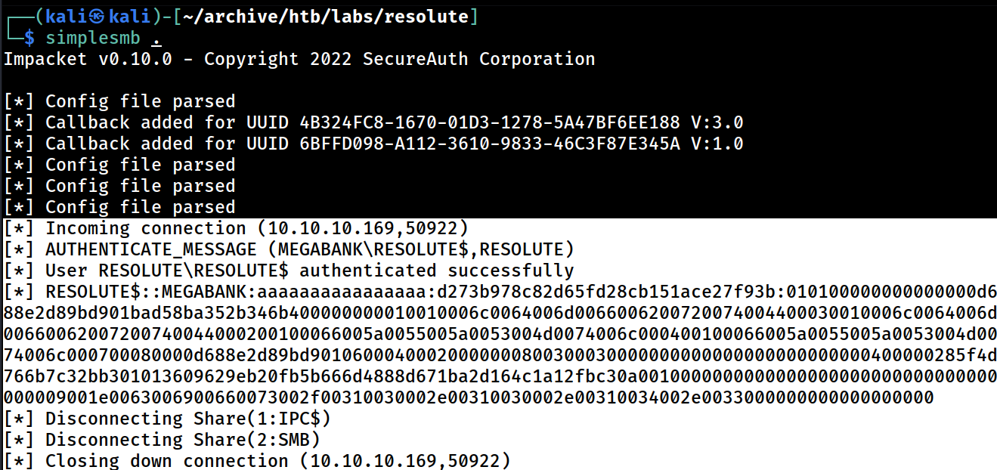This screenshot has width=997, height=470.
Task: Click the first Config file parsed line
Action: tap(119, 101)
